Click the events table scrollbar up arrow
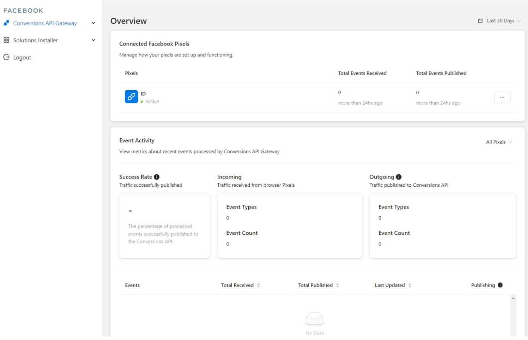Screen dimensions: 528x340 [x=513, y=298]
